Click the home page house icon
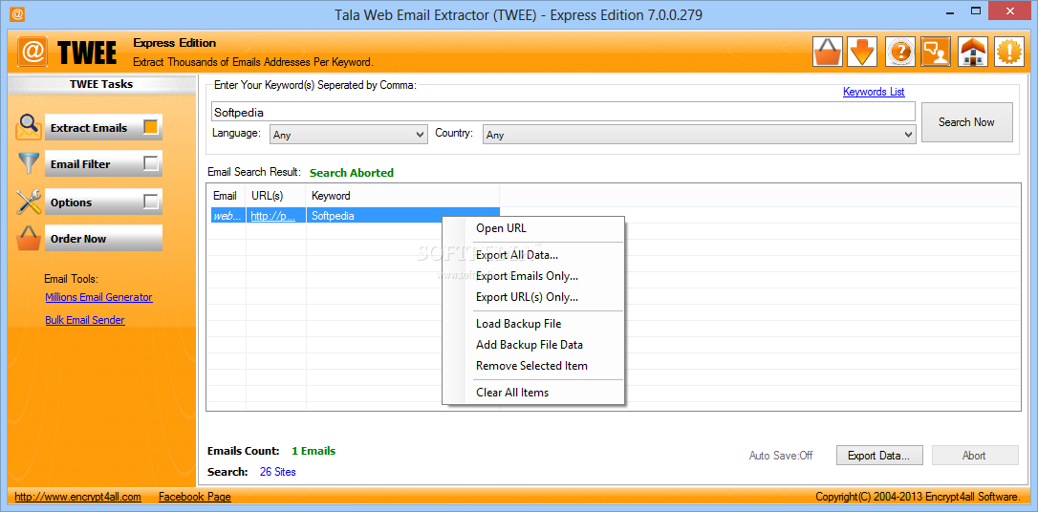1038x512 pixels. [972, 52]
